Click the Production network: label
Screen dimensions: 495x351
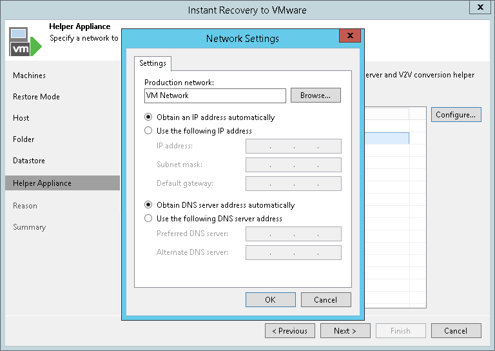click(x=179, y=83)
